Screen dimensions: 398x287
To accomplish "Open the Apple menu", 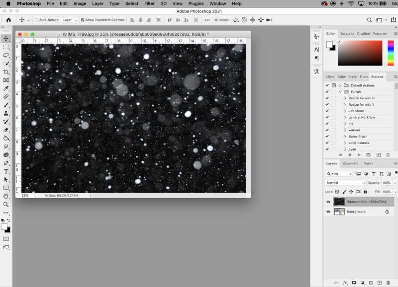I will pyautogui.click(x=8, y=3).
